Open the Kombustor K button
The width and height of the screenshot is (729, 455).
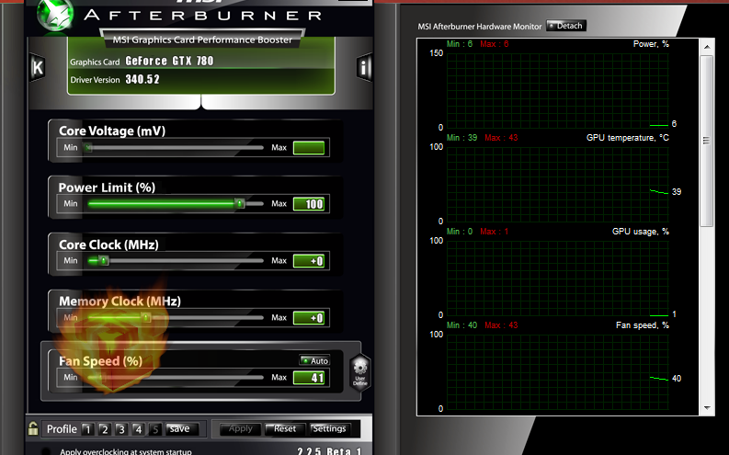click(38, 68)
